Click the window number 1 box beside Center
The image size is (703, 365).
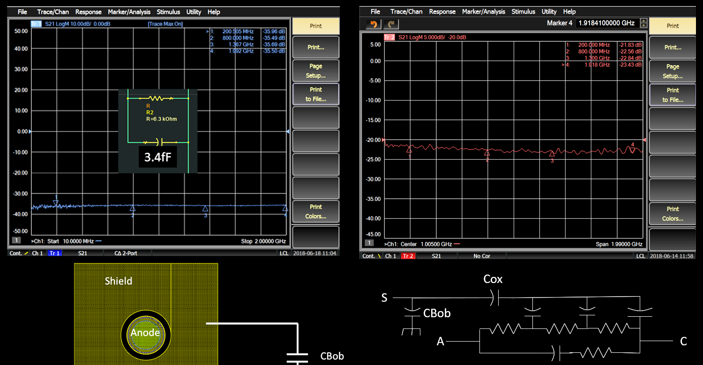(369, 244)
